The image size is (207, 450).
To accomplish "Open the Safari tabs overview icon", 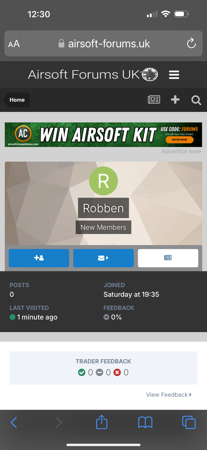I will coord(189,422).
